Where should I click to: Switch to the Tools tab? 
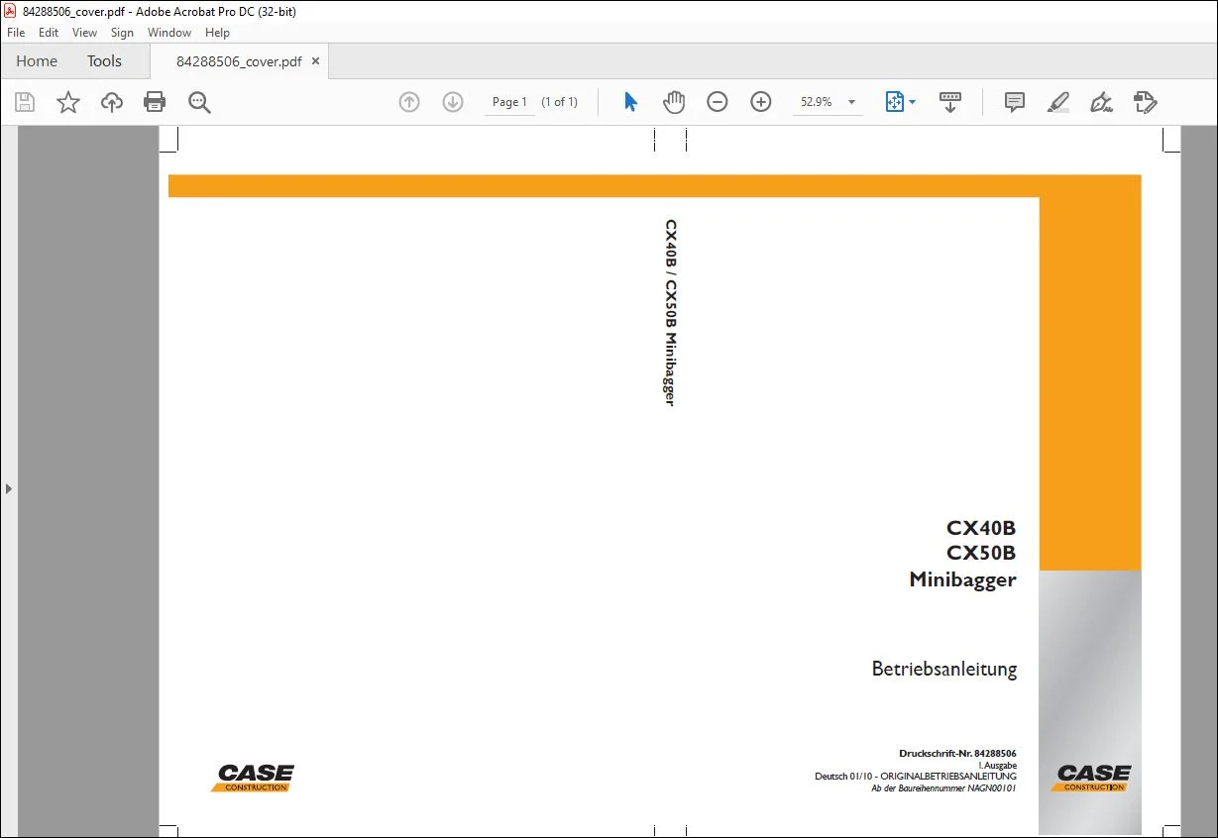point(104,61)
